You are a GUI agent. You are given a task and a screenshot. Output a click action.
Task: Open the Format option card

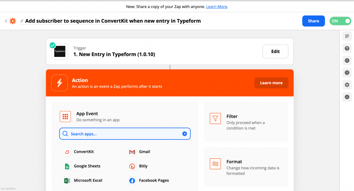246,167
